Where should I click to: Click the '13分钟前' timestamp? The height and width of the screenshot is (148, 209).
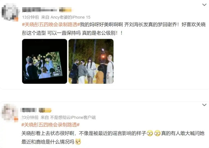[30, 17]
